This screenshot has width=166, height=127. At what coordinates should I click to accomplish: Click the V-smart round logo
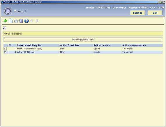click(8, 11)
